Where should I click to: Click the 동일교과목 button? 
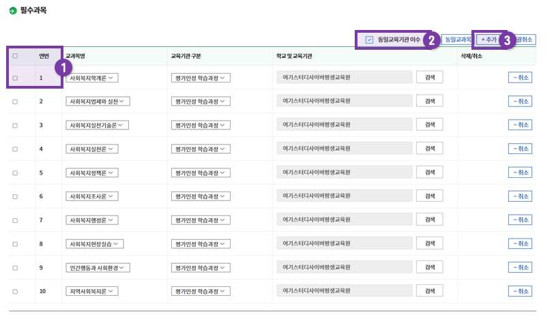point(457,40)
